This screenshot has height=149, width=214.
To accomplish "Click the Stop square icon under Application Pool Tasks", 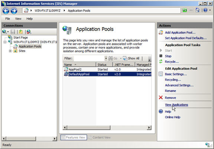I will [161, 56].
